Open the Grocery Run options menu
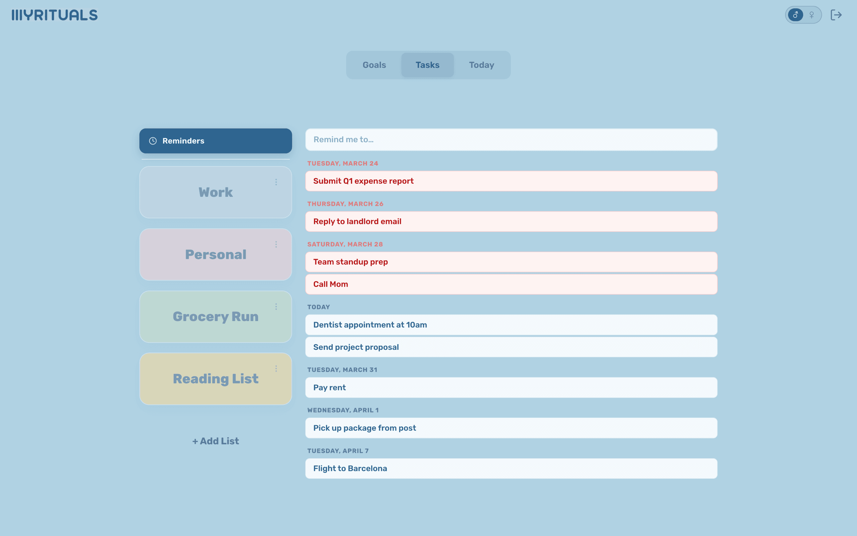This screenshot has height=536, width=857. pos(277,306)
